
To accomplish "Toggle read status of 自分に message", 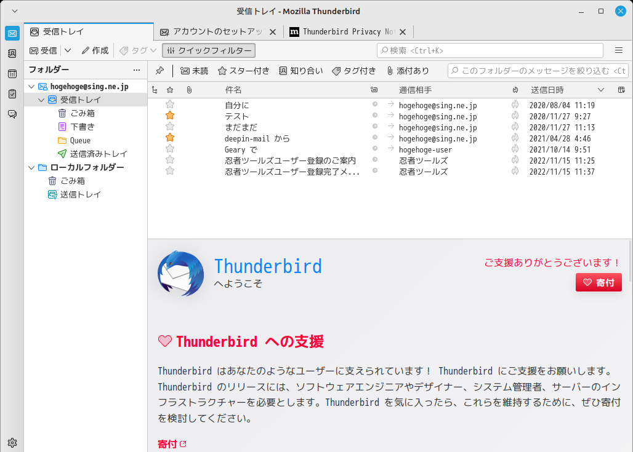I will tap(374, 105).
